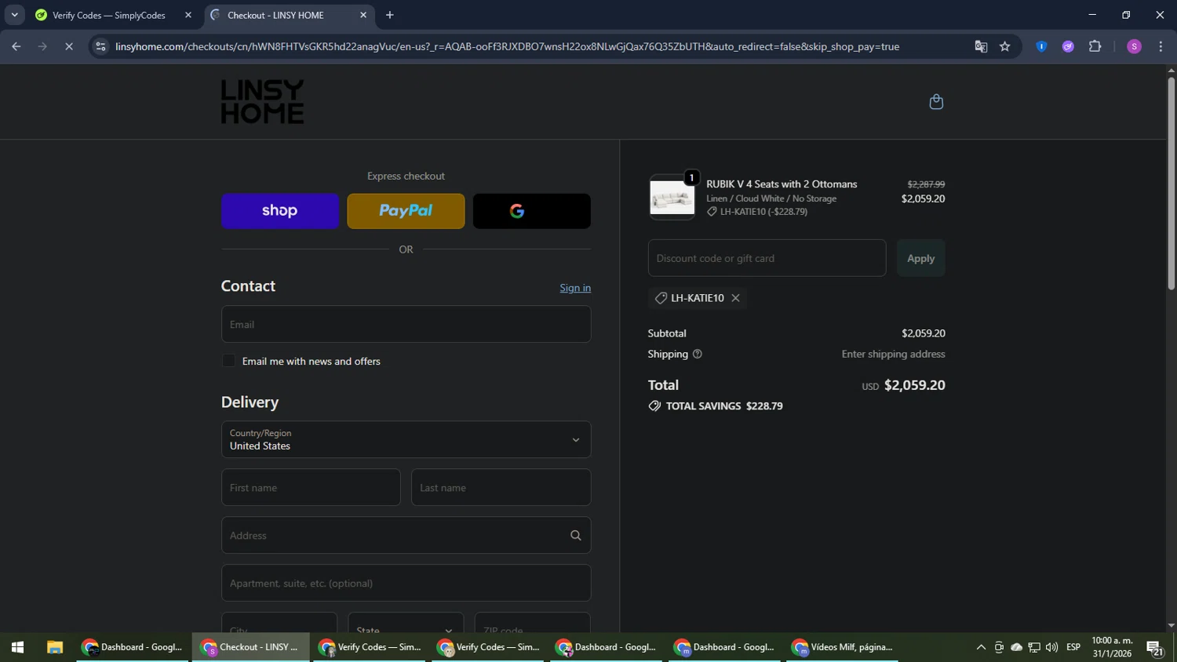Open the taskbar clock and date
Image resolution: width=1177 pixels, height=662 pixels.
[1112, 648]
